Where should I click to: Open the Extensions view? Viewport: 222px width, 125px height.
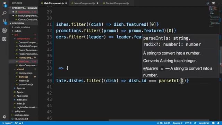5,39
